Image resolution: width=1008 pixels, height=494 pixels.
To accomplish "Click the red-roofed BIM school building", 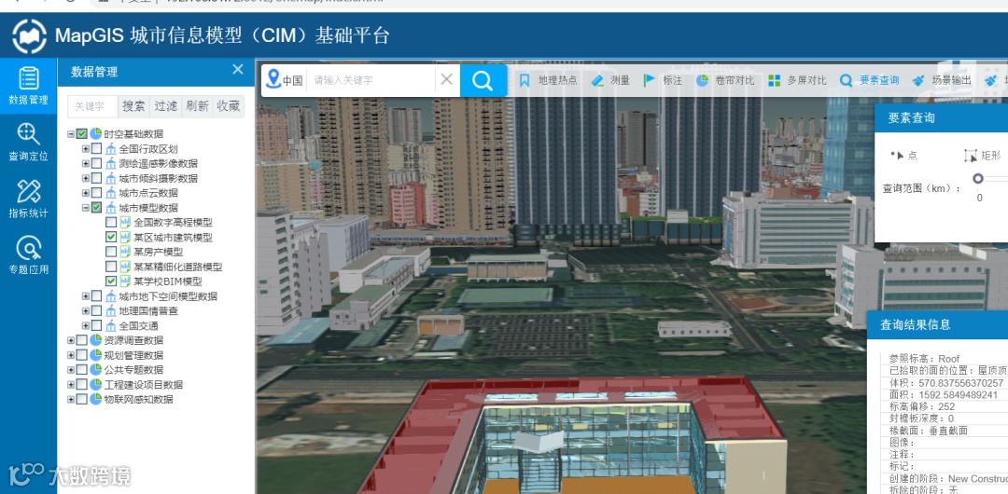I will point(572,437).
